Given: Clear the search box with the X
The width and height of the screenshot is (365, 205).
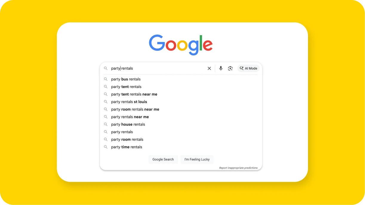Looking at the screenshot, I should [x=209, y=68].
